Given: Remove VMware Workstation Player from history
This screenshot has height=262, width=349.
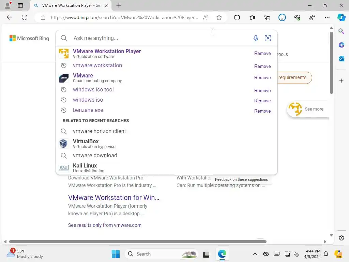Looking at the screenshot, I should 262,54.
